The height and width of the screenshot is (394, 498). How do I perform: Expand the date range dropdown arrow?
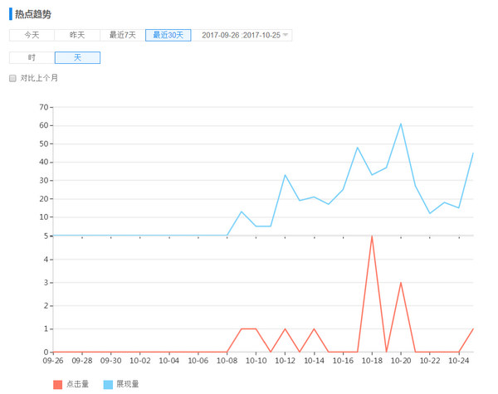click(x=286, y=35)
